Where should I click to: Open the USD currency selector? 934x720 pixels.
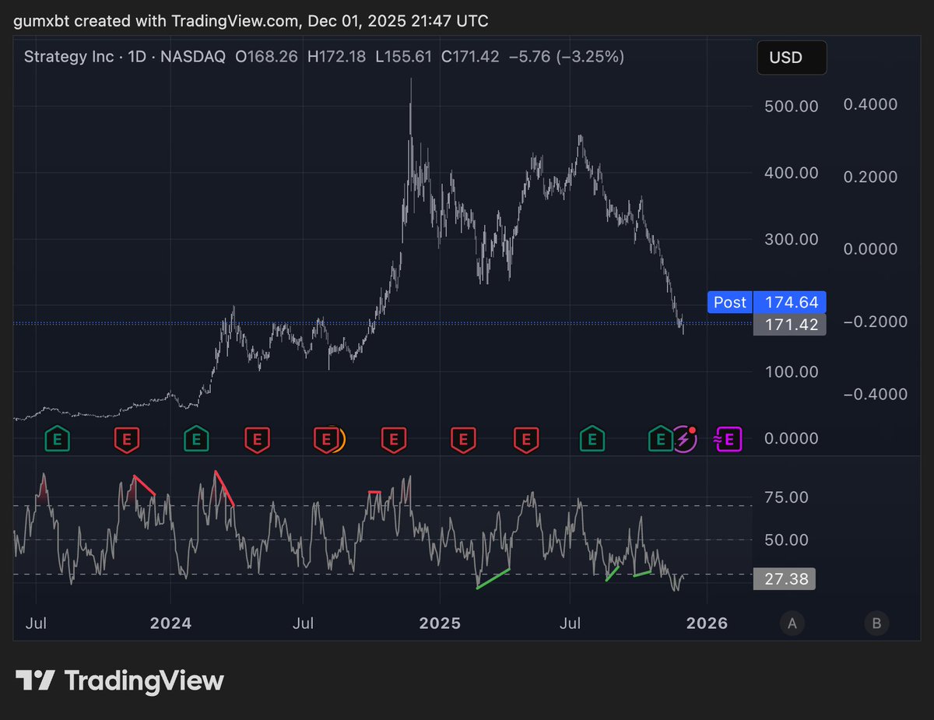point(792,58)
